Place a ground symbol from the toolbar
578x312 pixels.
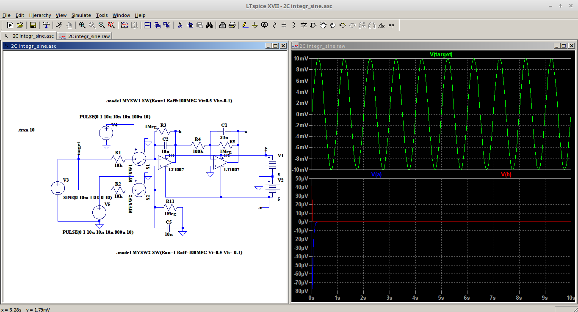pos(254,25)
